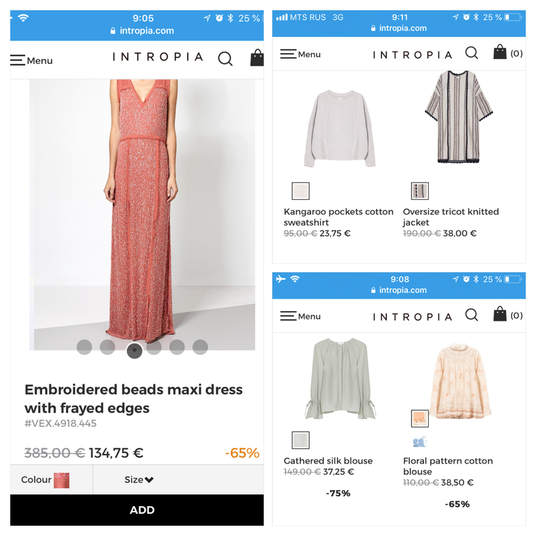
Task: Open the Gathered silk blouse product image
Action: point(340,379)
